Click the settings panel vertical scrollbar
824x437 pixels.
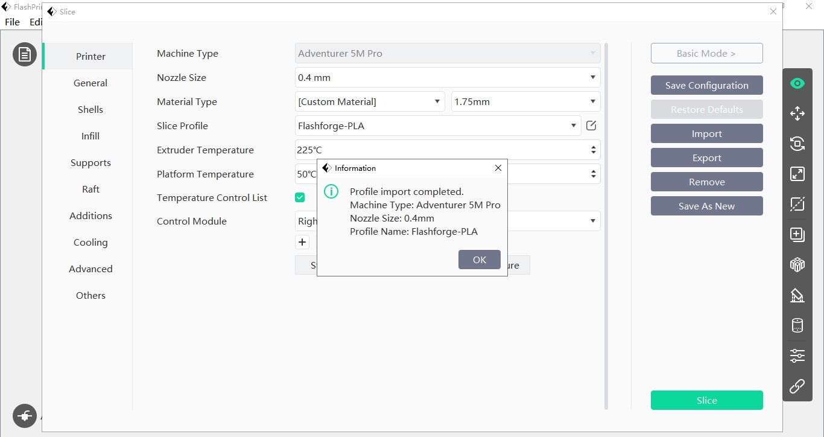(606, 226)
